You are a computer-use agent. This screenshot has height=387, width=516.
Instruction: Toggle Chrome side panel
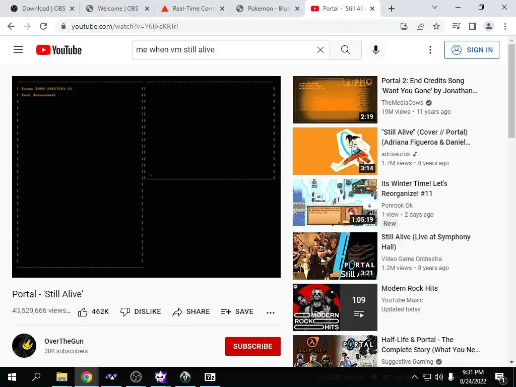473,26
